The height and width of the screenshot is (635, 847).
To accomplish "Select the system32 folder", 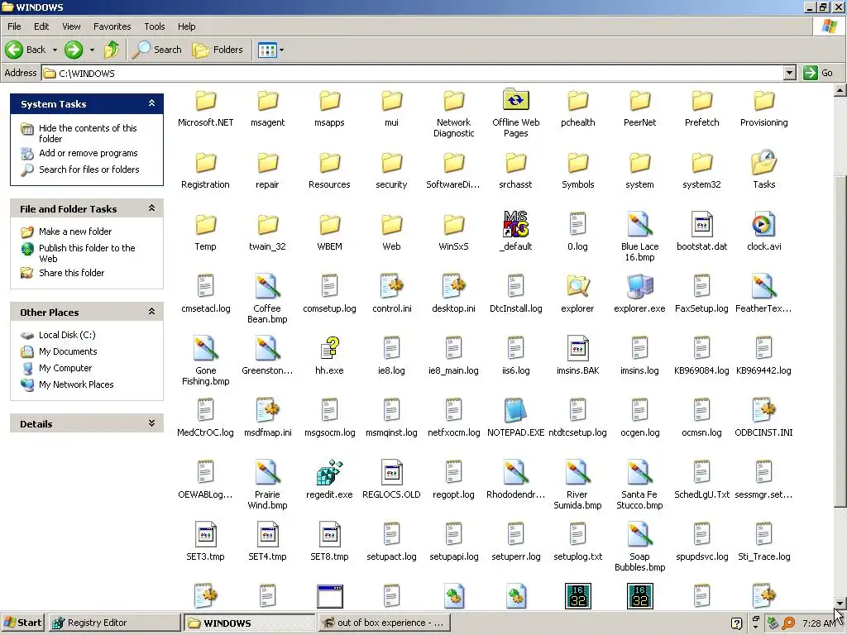I will click(701, 163).
